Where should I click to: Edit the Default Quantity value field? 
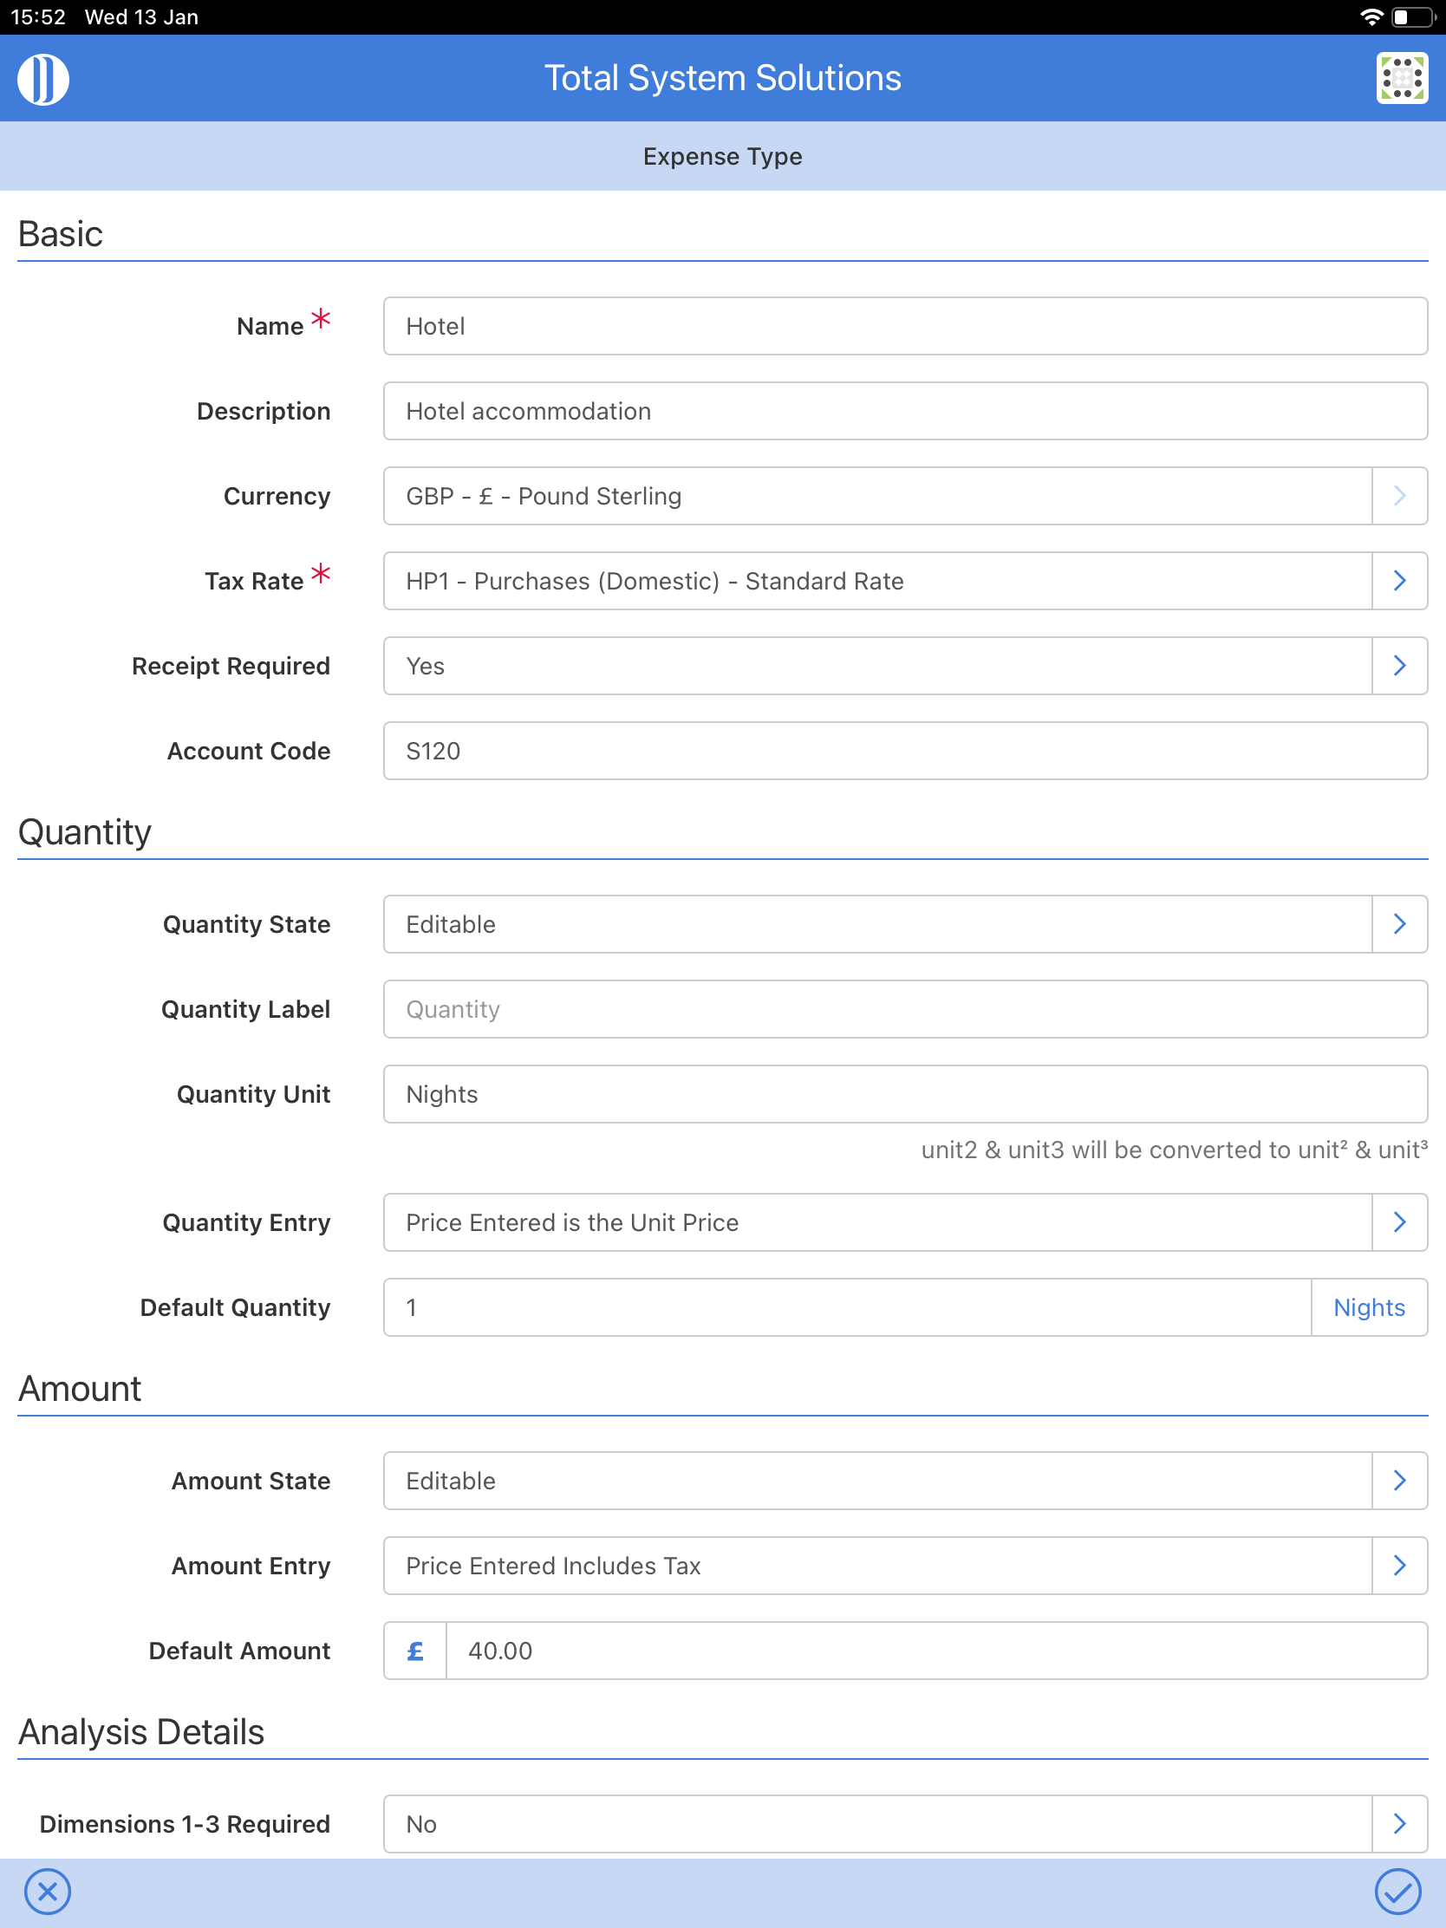point(847,1307)
